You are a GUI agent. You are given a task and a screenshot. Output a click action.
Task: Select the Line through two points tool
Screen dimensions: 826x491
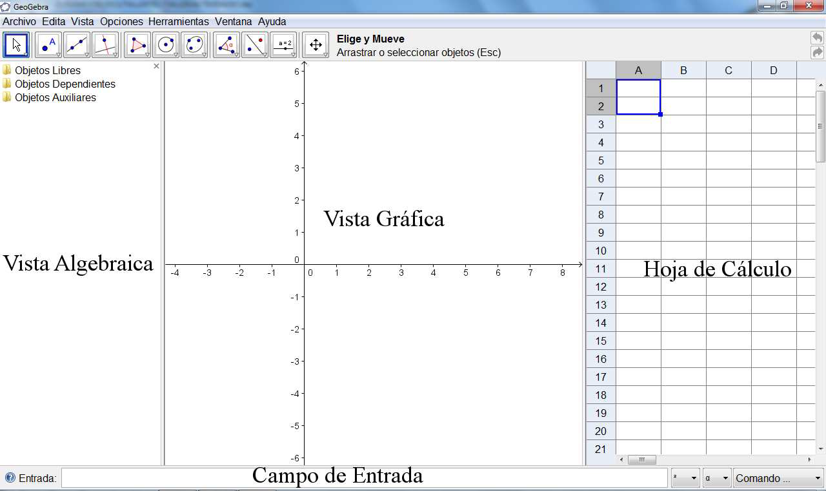(77, 45)
